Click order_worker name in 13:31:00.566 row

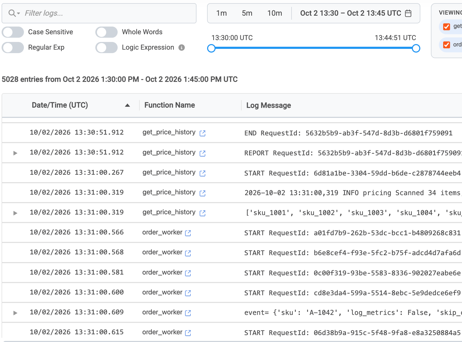(x=162, y=232)
